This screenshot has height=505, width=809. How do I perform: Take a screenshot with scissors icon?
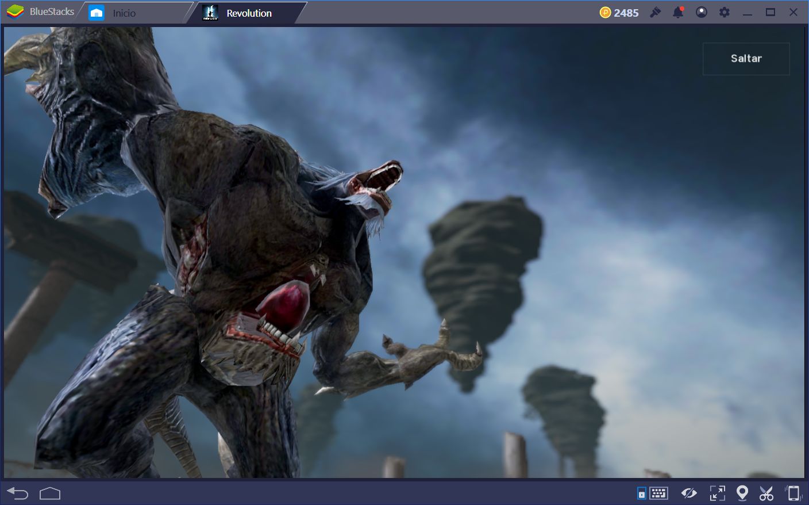766,493
